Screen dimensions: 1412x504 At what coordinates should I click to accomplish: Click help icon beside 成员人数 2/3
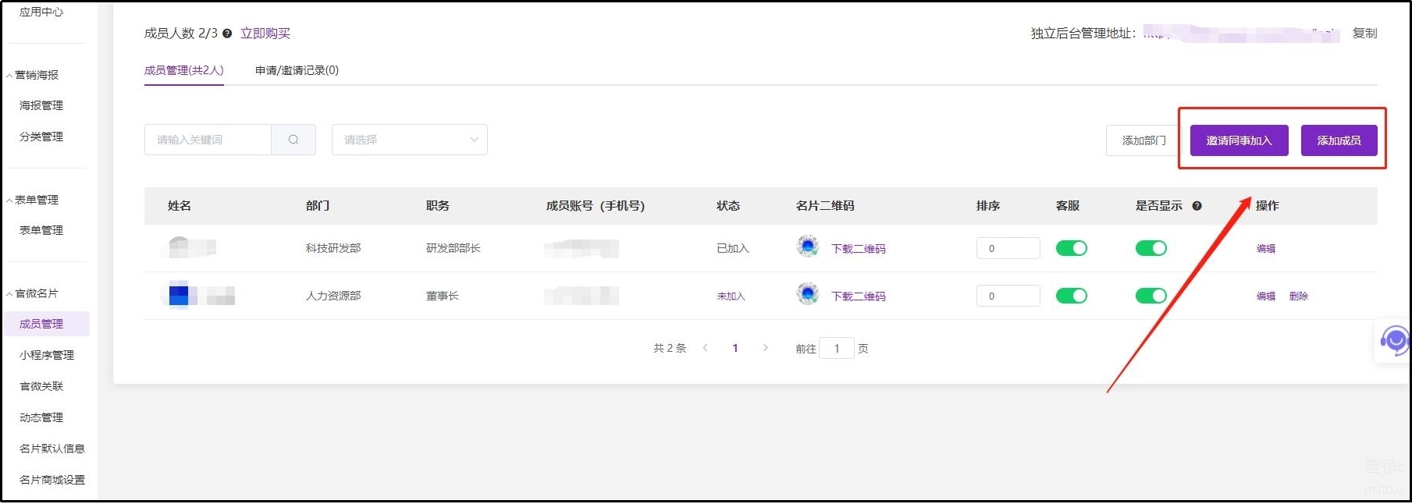[x=227, y=34]
